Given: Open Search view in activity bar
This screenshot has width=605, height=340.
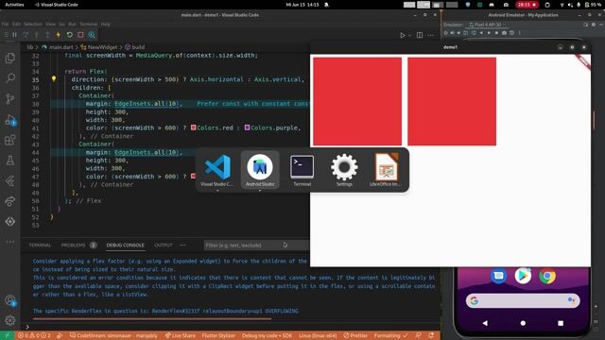Looking at the screenshot, I should (10, 78).
